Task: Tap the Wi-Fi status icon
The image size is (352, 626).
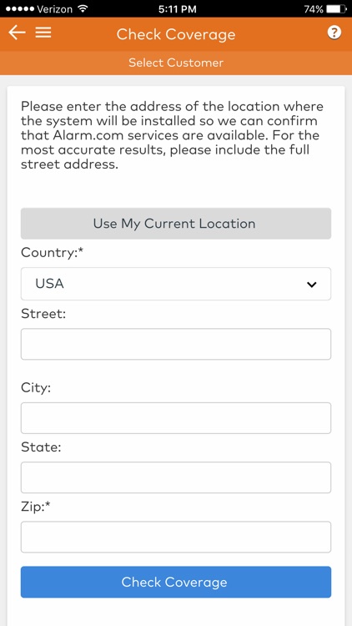Action: click(x=83, y=9)
